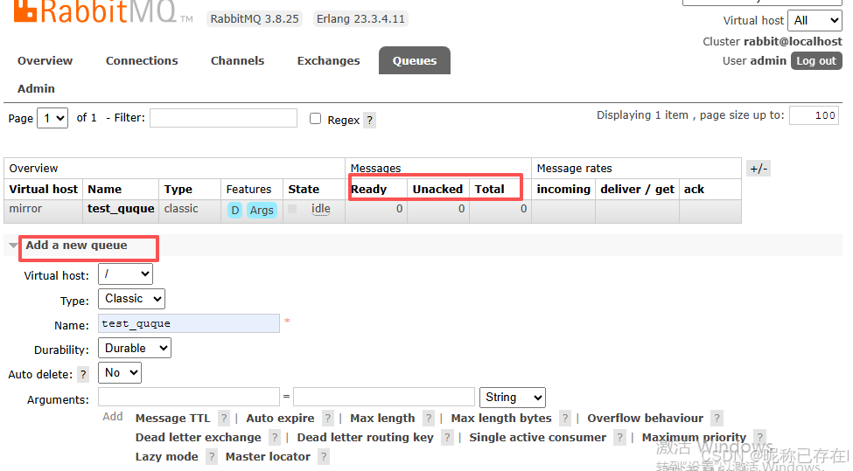Add Max length argument

pyautogui.click(x=382, y=419)
